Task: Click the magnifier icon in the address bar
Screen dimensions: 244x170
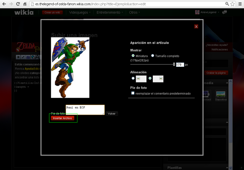Action: [x=227, y=4]
